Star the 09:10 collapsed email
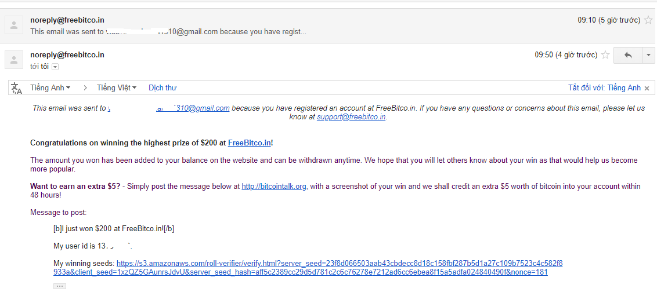This screenshot has width=657, height=292. (648, 20)
